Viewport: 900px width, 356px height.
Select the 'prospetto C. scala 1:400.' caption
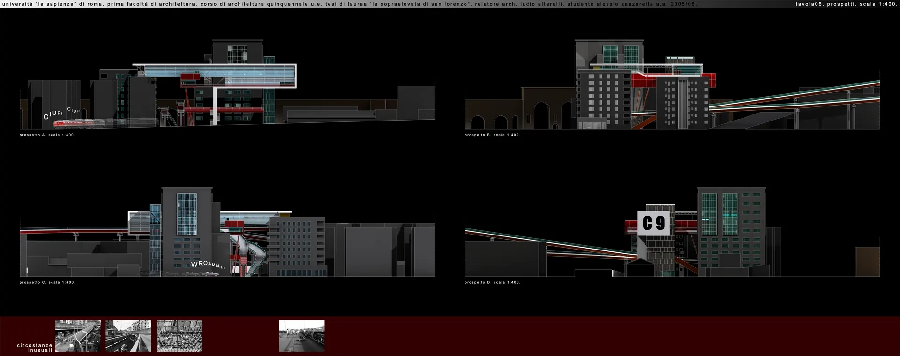point(47,282)
